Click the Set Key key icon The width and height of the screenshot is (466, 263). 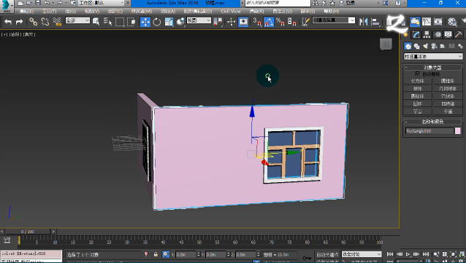pos(307,258)
